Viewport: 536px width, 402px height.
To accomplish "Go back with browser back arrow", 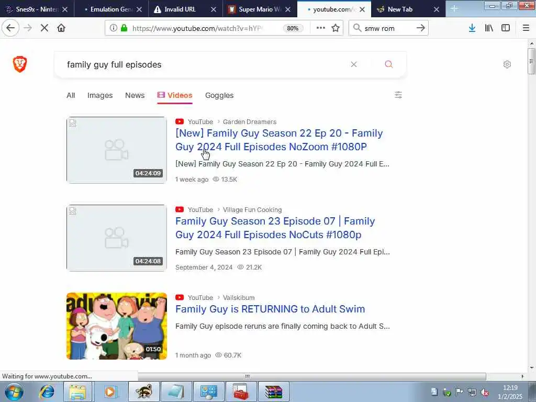I will click(10, 28).
